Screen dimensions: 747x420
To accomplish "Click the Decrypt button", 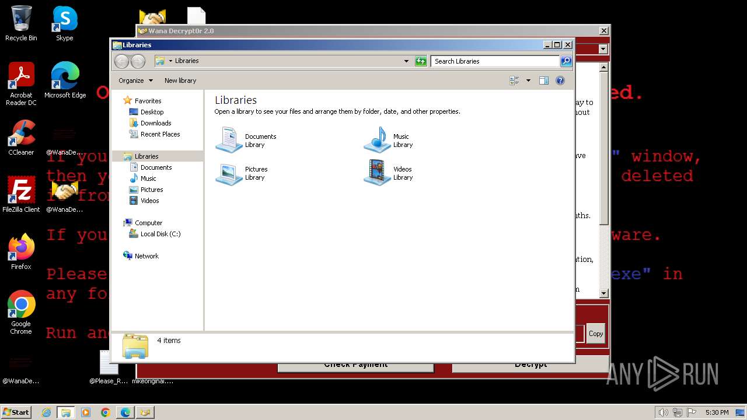I will 530,365.
